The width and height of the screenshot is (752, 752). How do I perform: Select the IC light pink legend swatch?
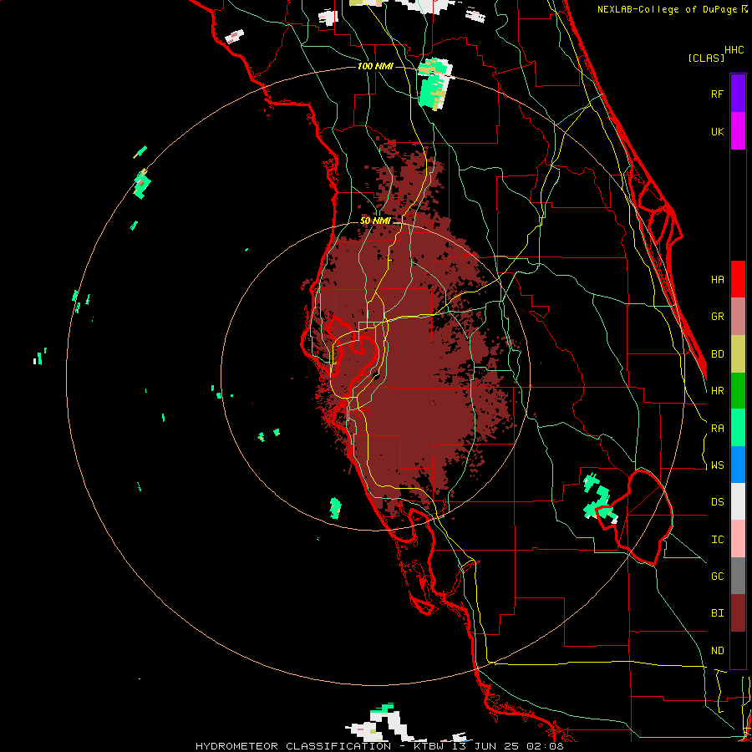pyautogui.click(x=738, y=539)
